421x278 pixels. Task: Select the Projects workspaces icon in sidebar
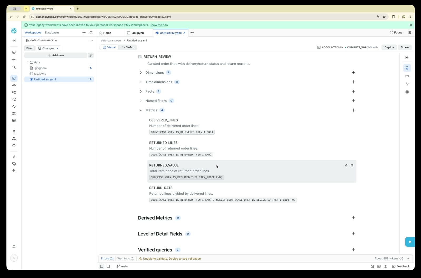(14, 78)
